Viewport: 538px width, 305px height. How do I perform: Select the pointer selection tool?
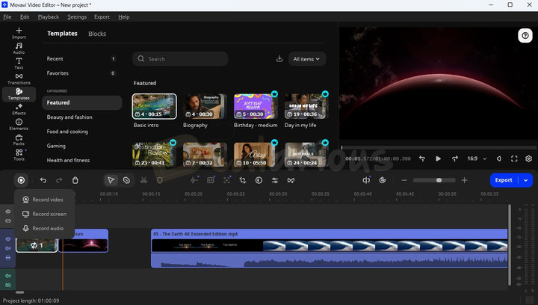(x=111, y=180)
